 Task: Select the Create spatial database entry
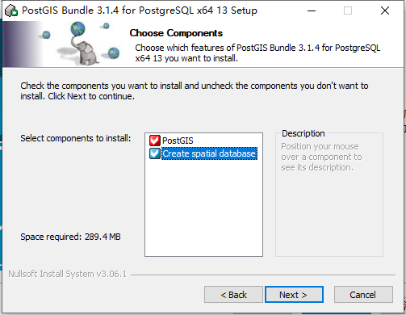(x=209, y=153)
